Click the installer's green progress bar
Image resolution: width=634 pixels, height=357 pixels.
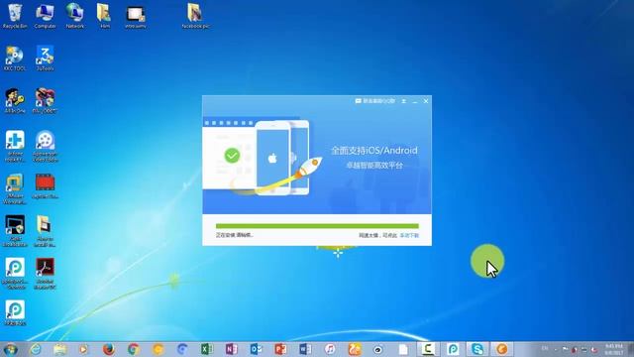click(x=317, y=226)
